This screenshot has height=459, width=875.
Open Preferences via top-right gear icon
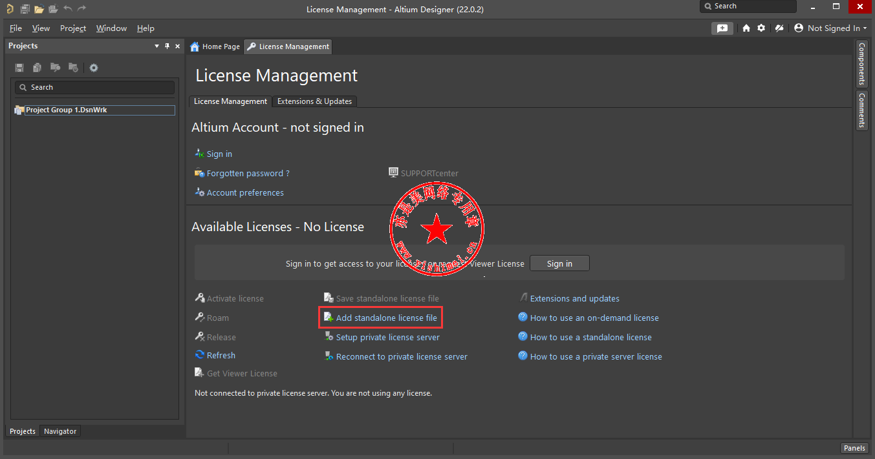point(761,28)
